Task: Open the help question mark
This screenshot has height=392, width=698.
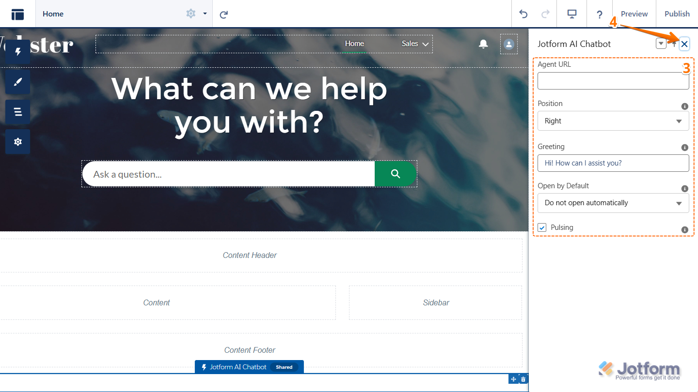Action: pyautogui.click(x=600, y=15)
